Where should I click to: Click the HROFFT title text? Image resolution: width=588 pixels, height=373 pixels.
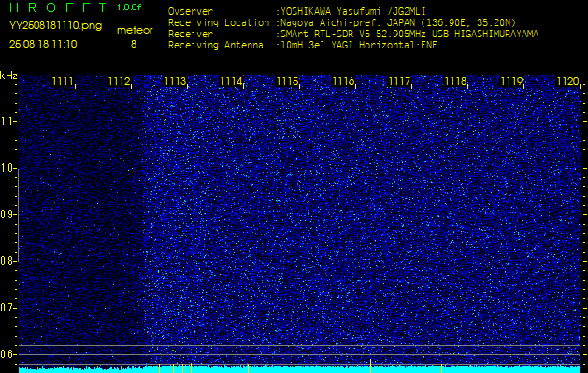pos(59,7)
